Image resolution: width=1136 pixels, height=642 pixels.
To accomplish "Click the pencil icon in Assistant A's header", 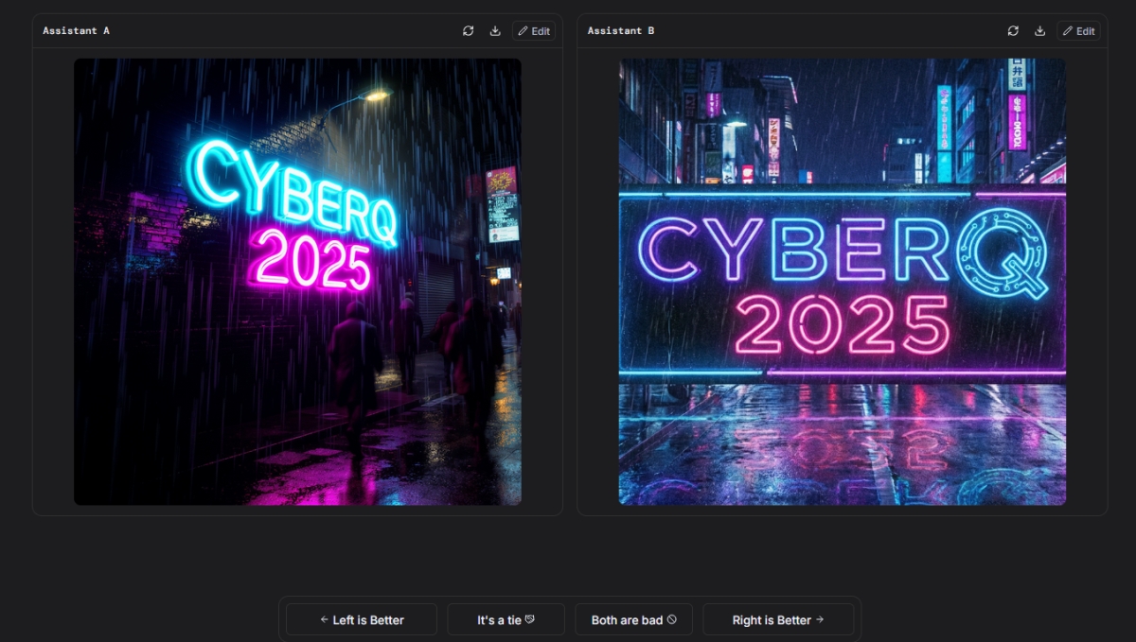I will [524, 31].
